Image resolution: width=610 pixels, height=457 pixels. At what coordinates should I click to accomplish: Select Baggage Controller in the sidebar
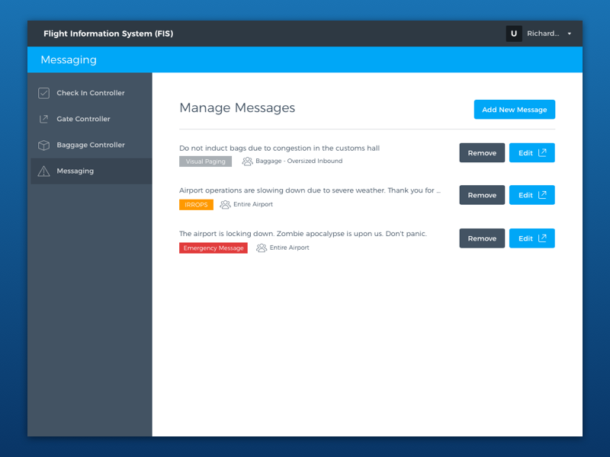[x=91, y=145]
